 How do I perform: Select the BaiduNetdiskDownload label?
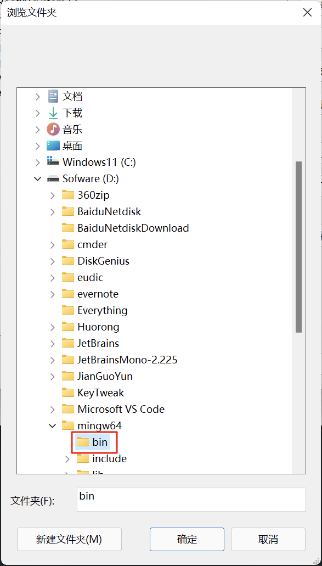click(133, 228)
